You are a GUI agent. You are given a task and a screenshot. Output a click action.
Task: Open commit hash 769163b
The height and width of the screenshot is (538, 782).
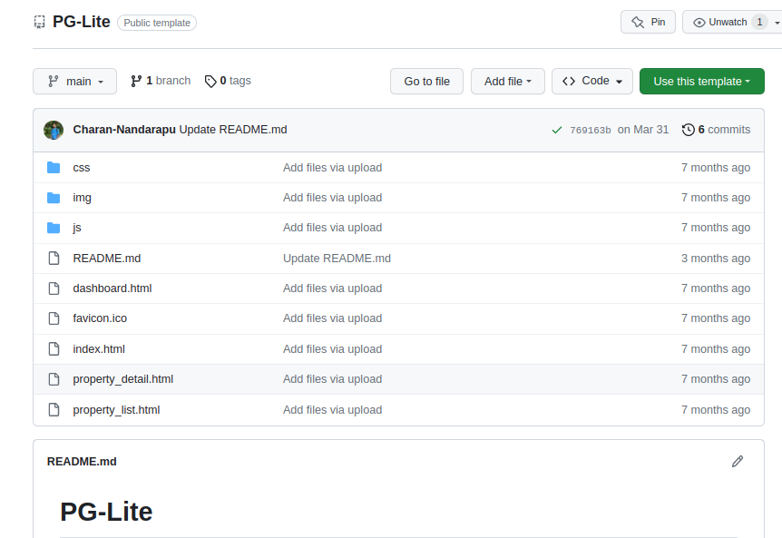pyautogui.click(x=590, y=130)
